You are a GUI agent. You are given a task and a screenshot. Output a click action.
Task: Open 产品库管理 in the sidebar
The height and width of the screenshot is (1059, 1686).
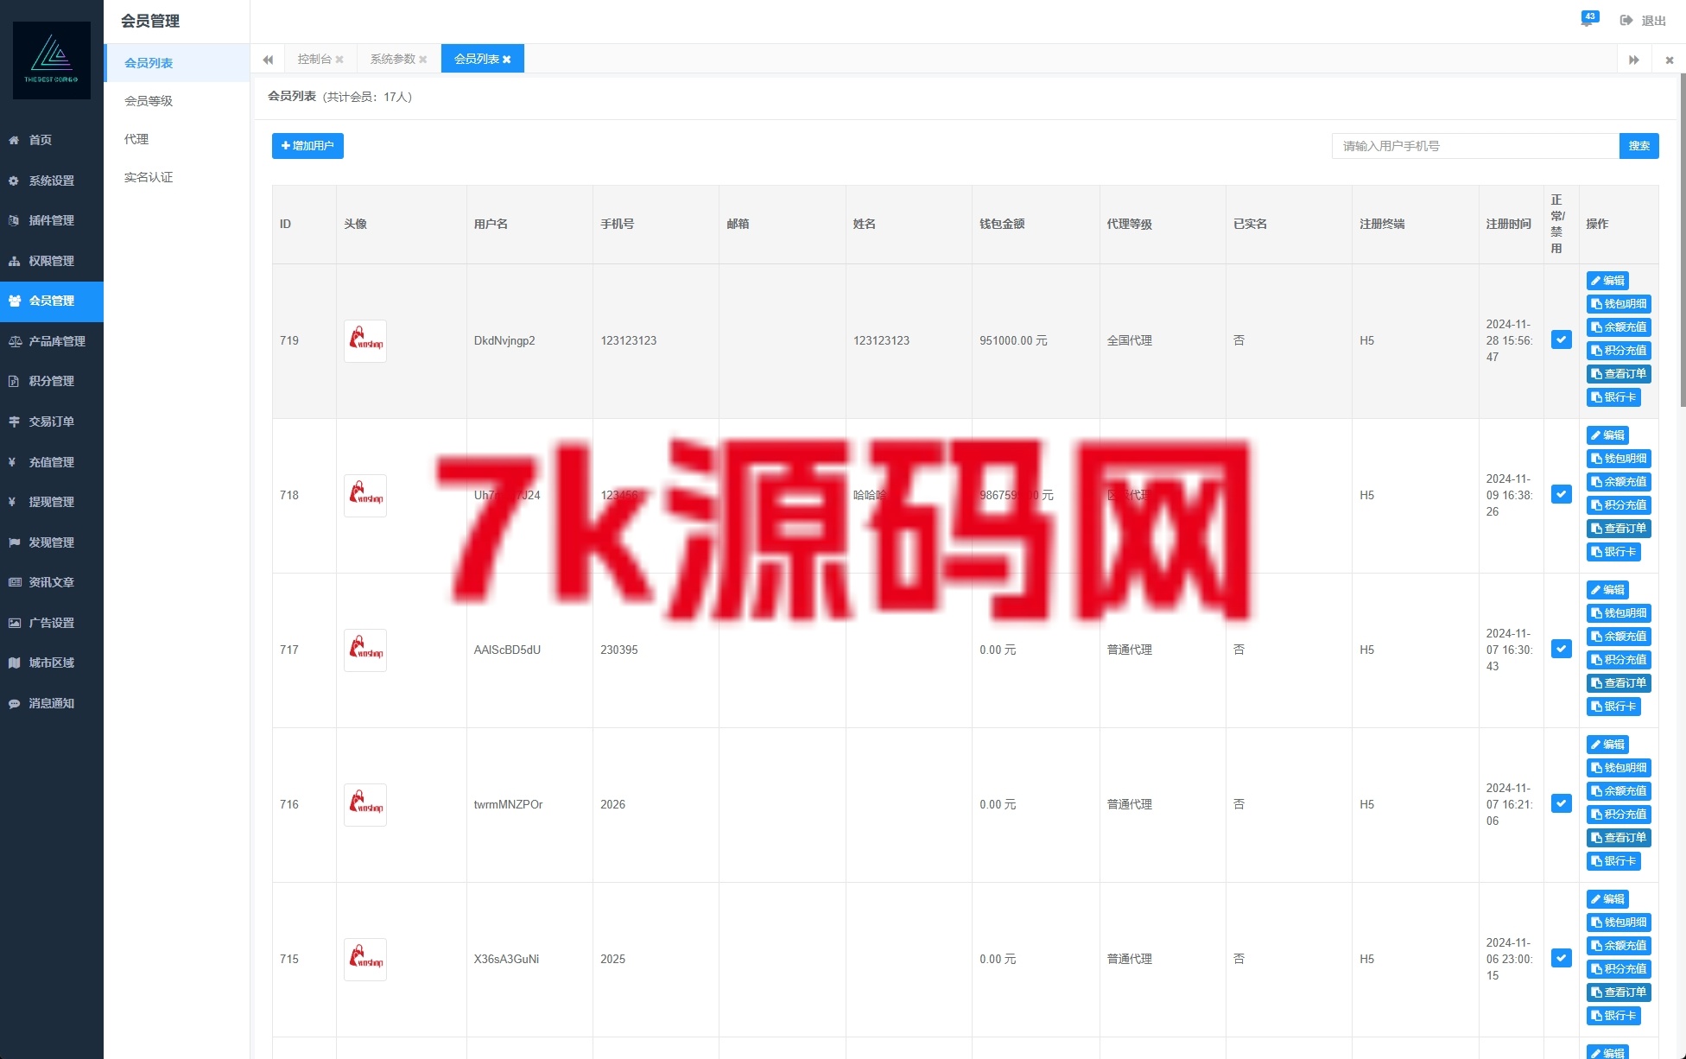coord(52,341)
